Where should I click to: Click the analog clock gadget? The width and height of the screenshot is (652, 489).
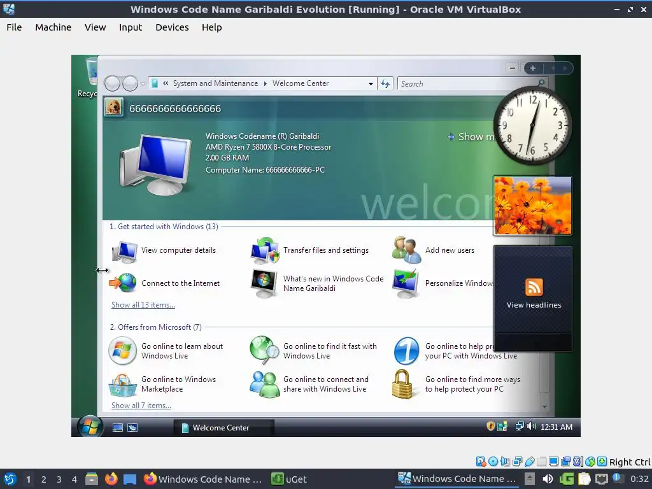(x=533, y=125)
